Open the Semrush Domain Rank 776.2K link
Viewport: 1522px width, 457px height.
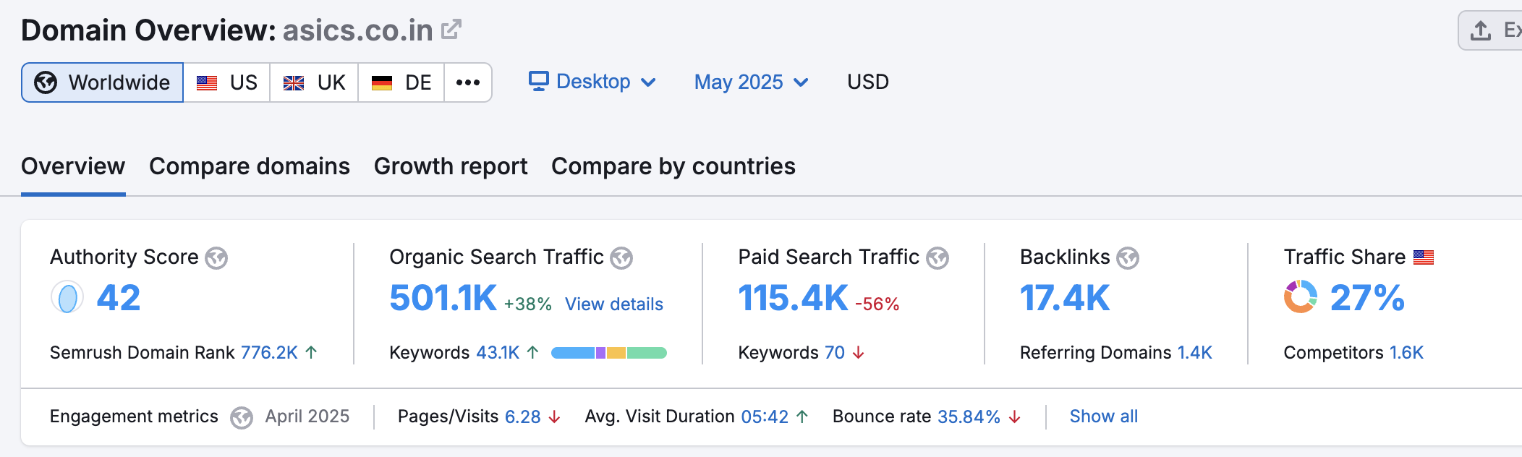coord(269,352)
